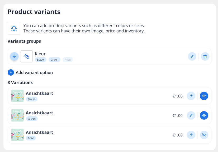This screenshot has width=218, height=152.
Task: Delete the Kleur variant group
Action: pyautogui.click(x=205, y=56)
